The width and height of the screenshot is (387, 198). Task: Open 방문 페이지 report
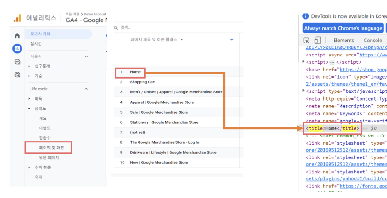[49, 157]
